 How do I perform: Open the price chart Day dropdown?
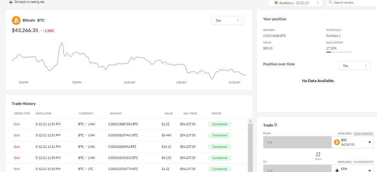(227, 21)
